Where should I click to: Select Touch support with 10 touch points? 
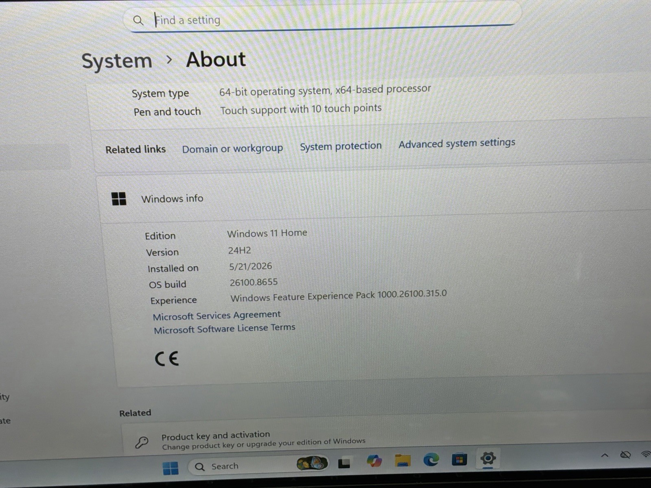(301, 109)
